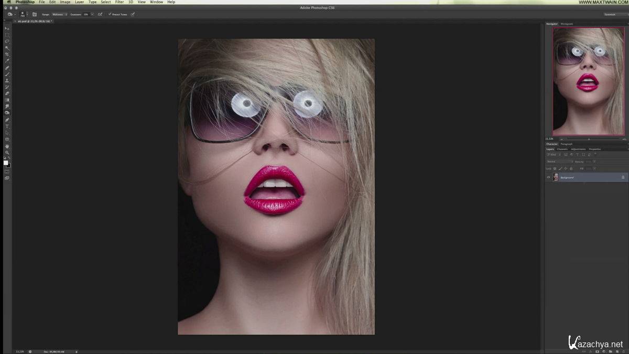Screen dimensions: 629x354
Task: Click the Navigator preview thumbnail
Action: (588, 81)
